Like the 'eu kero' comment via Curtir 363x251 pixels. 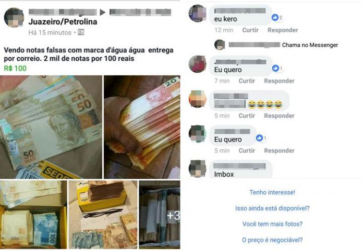(x=250, y=30)
